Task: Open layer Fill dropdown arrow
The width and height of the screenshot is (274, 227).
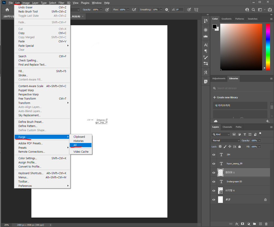Action: [x=260, y=147]
